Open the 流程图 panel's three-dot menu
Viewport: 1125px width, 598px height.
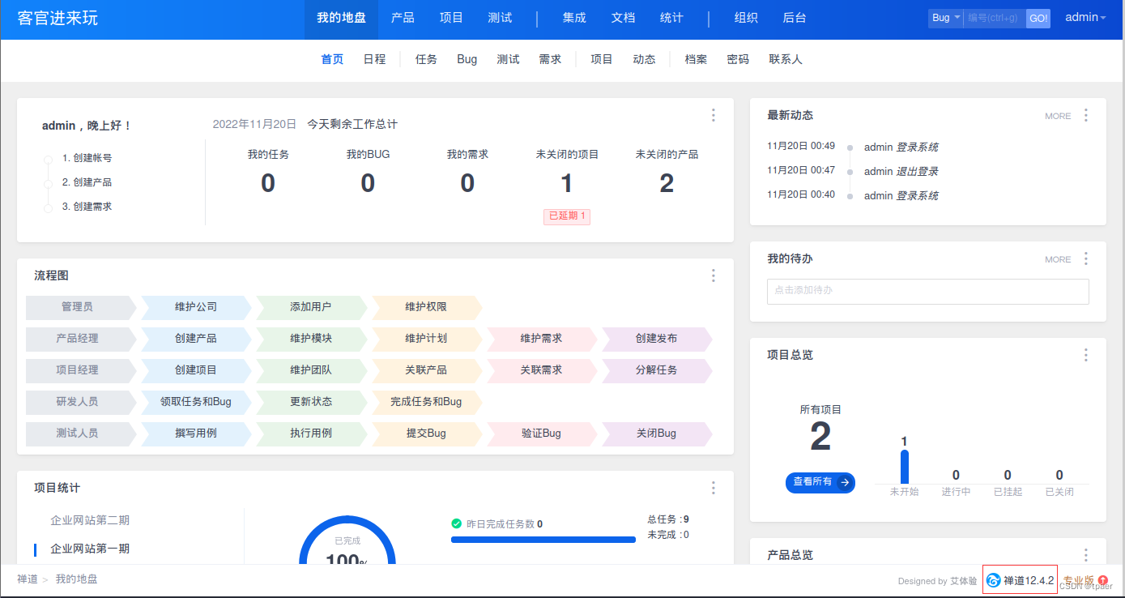(x=714, y=276)
